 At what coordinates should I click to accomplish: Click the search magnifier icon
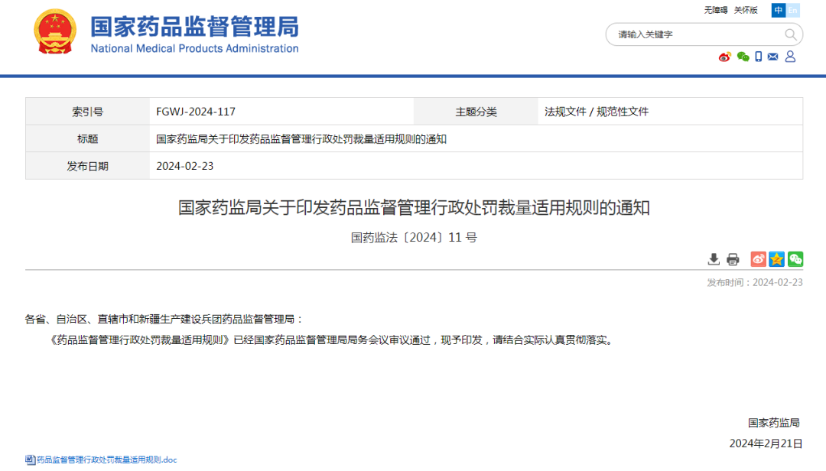coord(790,34)
